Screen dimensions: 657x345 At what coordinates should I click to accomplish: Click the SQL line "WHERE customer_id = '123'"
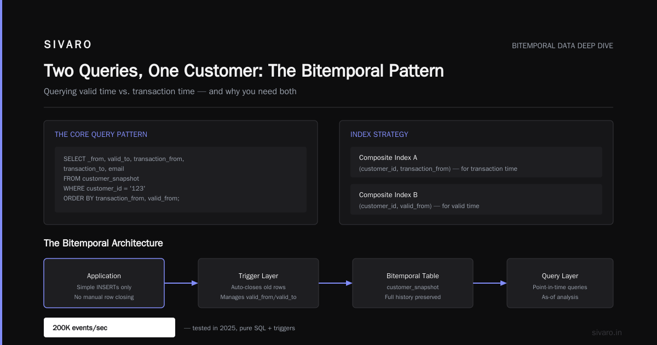click(104, 188)
